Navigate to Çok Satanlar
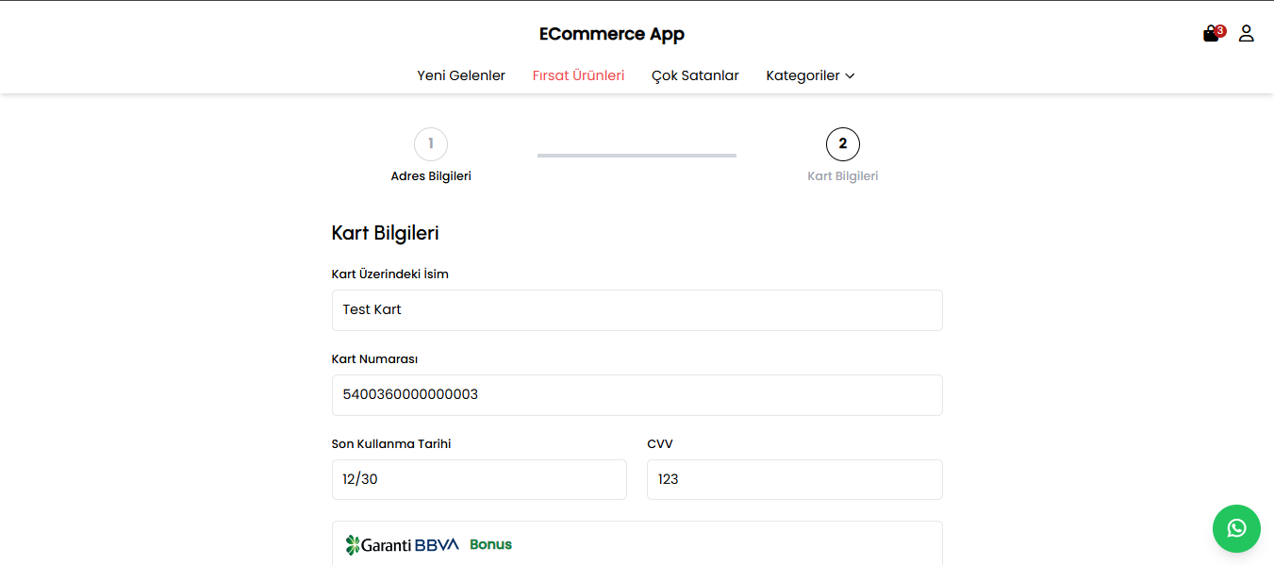The height and width of the screenshot is (565, 1274). [x=695, y=75]
